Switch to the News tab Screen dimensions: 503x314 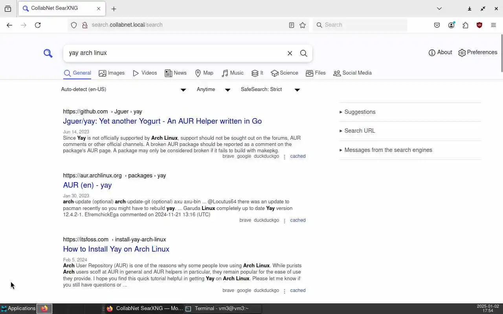pos(176,73)
